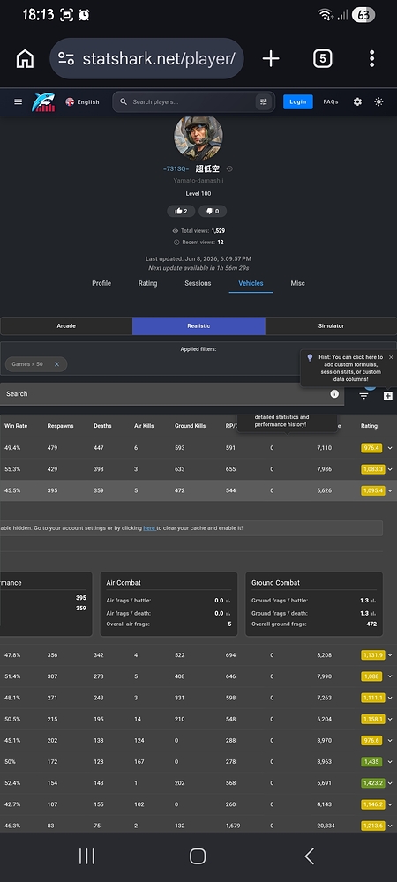Expand row with rating 976.4

coord(390,448)
